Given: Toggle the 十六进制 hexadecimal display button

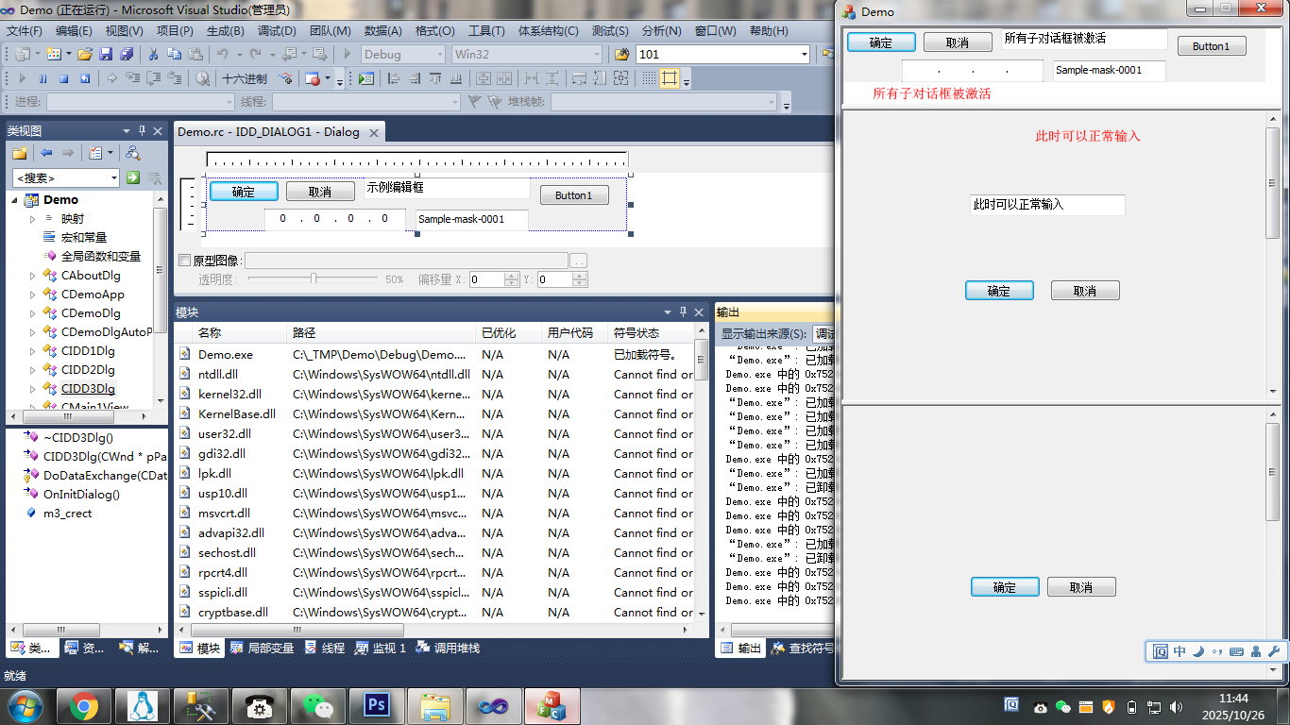Looking at the screenshot, I should [x=245, y=78].
